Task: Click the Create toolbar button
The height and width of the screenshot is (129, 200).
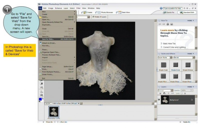Action: pyautogui.click(x=87, y=12)
